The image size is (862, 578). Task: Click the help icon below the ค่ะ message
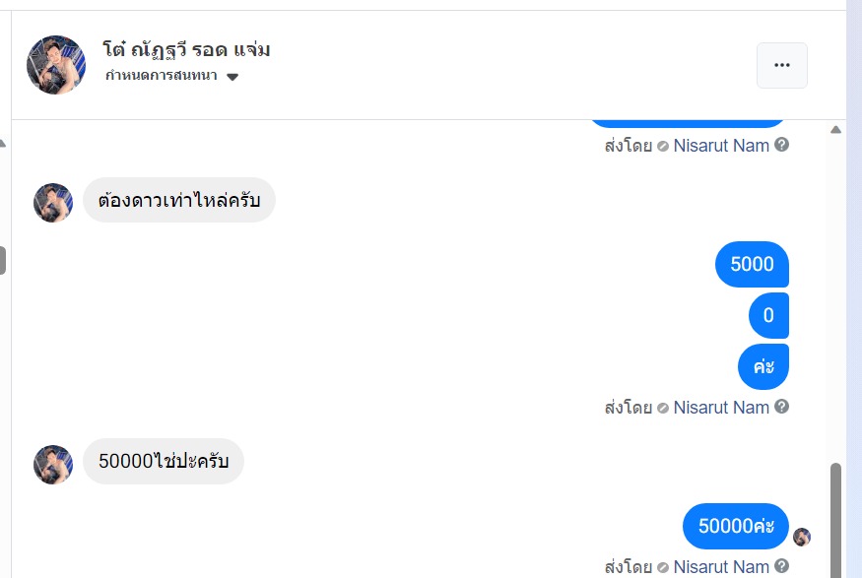pyautogui.click(x=781, y=407)
